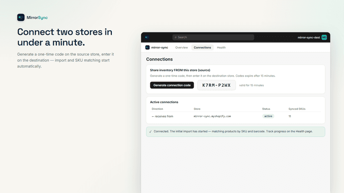Click the 'valid for 15 minutes' text
The image size is (344, 193).
coord(251,85)
